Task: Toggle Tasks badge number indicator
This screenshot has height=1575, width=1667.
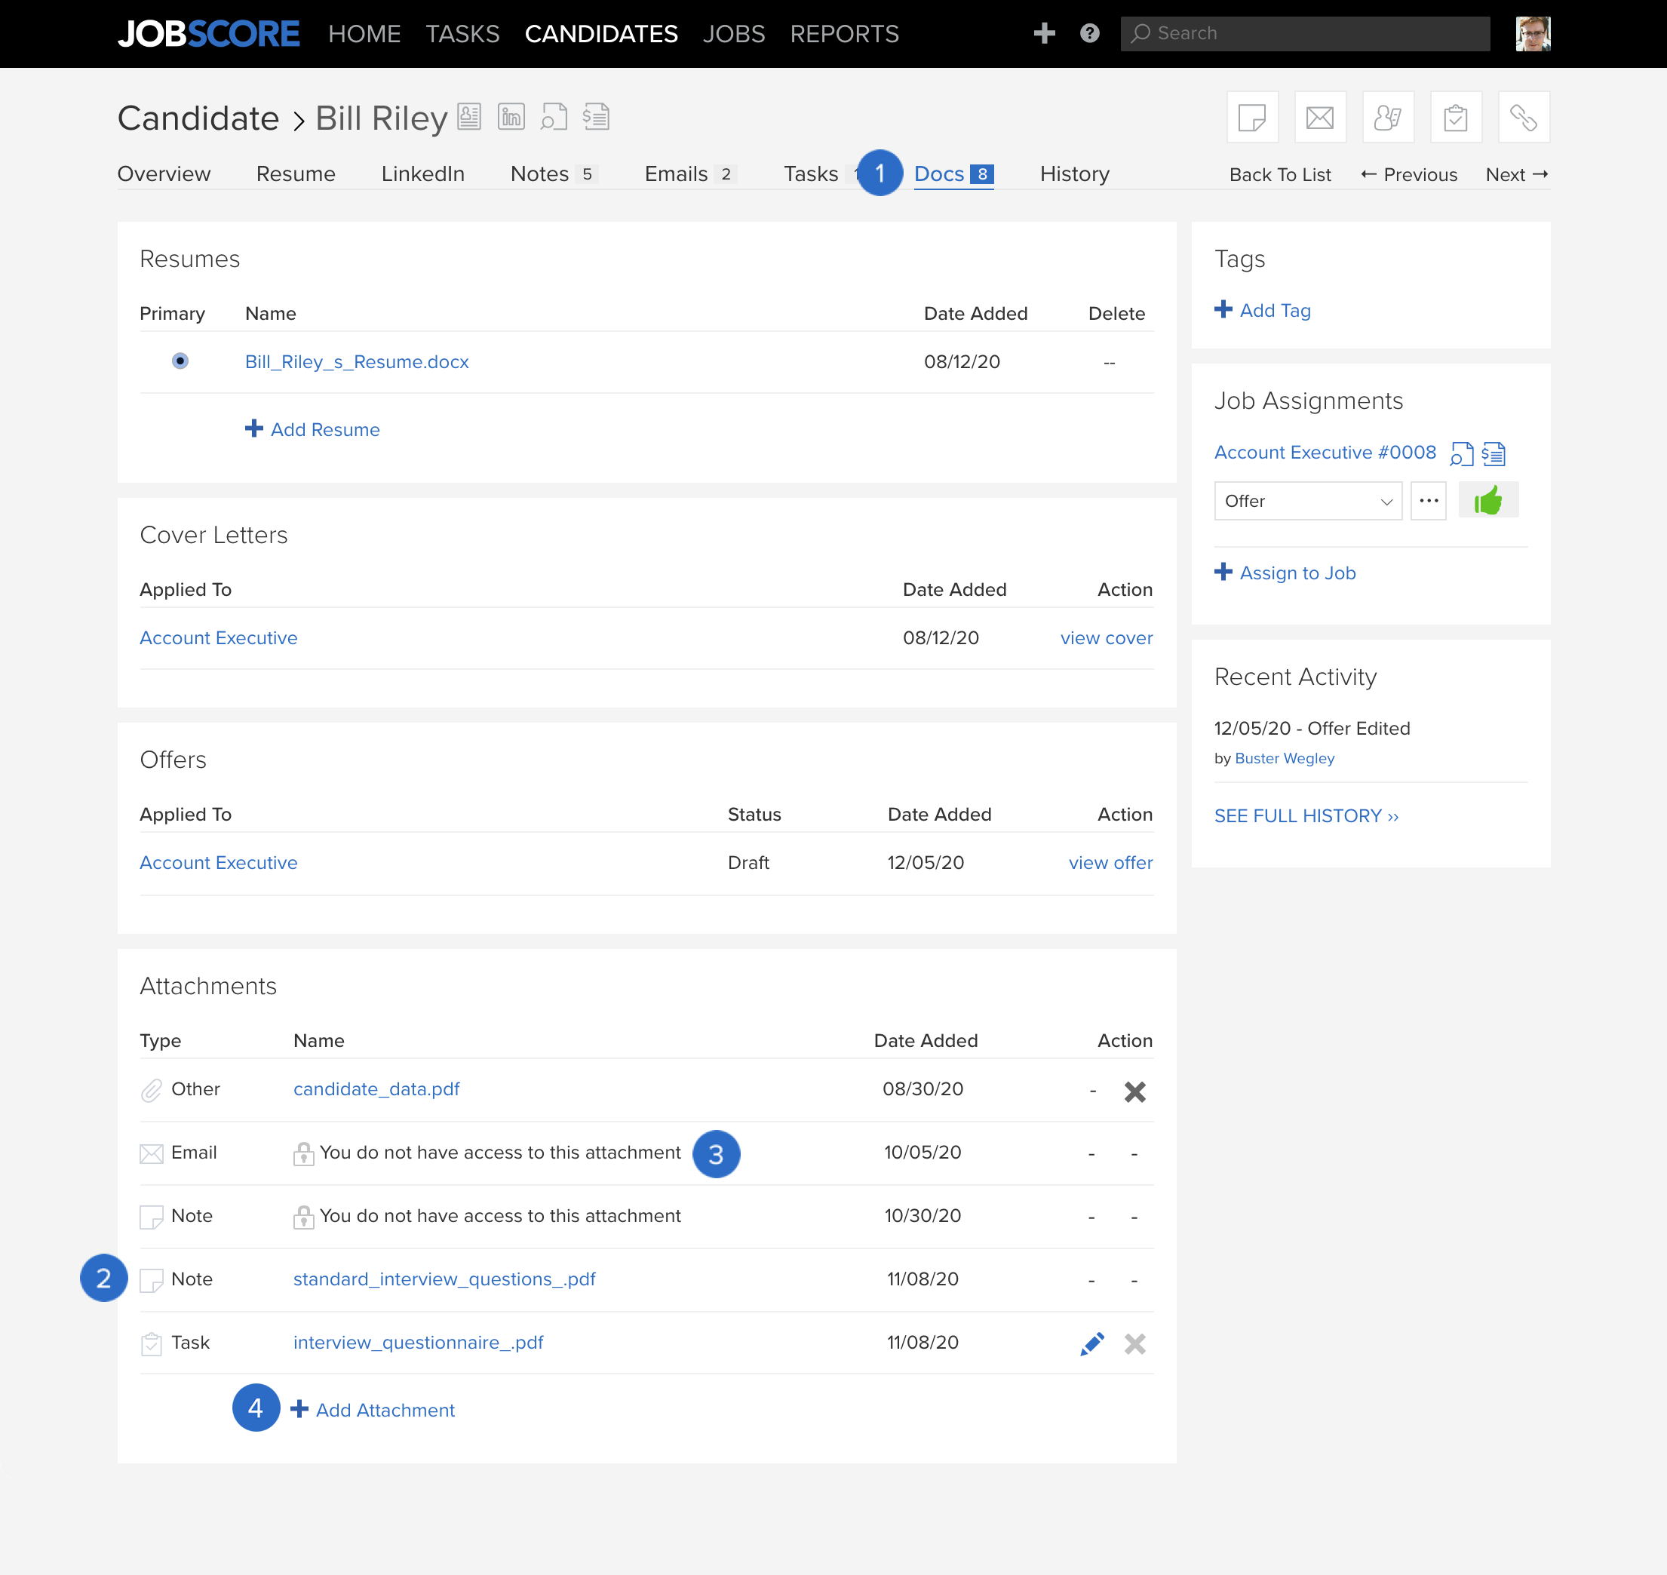Action: (x=860, y=173)
